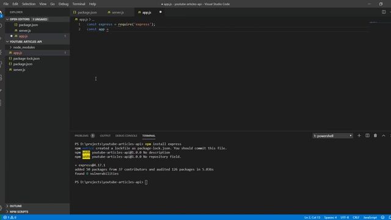
Task: Open the Go menu
Action: click(x=53, y=4)
